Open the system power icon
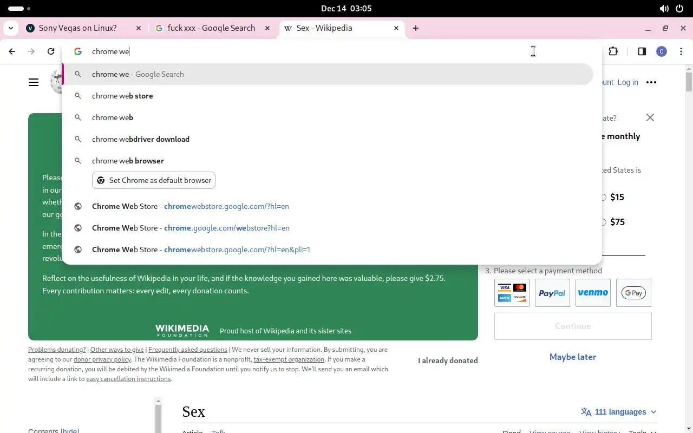 [x=679, y=9]
